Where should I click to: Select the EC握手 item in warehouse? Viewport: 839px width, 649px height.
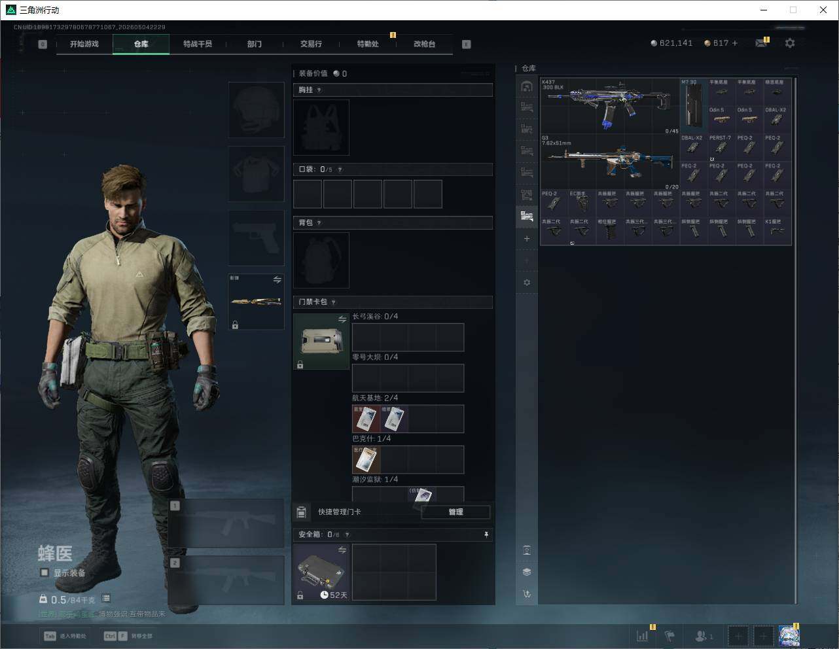point(582,203)
